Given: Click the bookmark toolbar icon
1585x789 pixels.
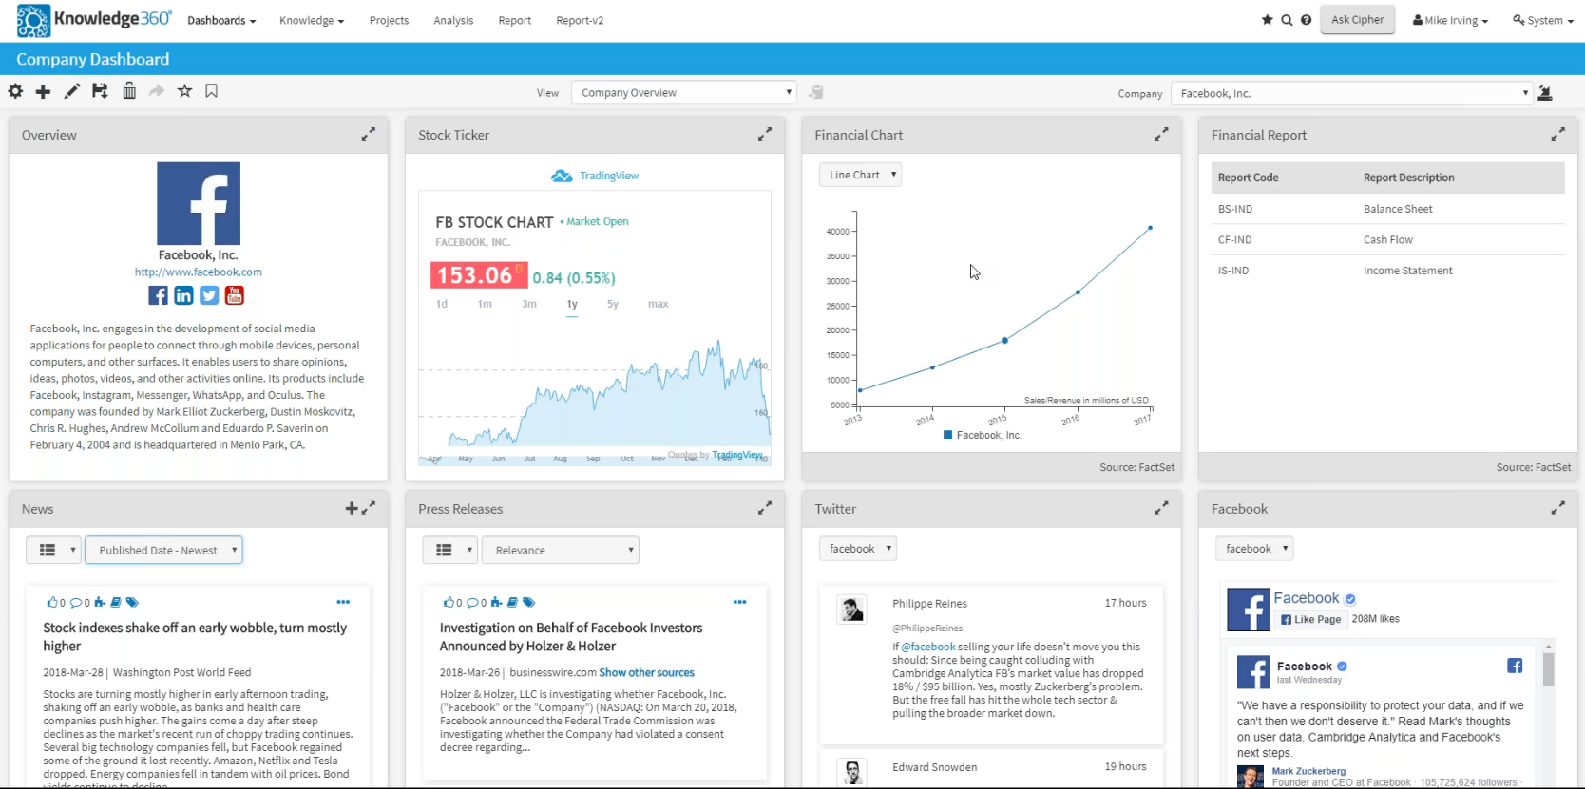Looking at the screenshot, I should click(x=212, y=91).
